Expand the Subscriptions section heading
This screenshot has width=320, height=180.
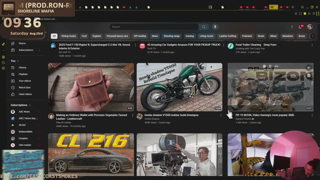click(x=21, y=105)
